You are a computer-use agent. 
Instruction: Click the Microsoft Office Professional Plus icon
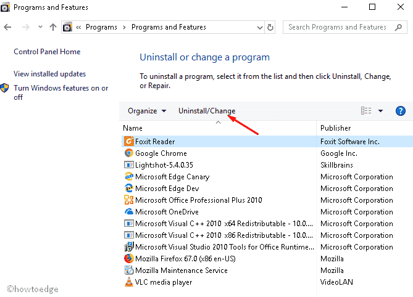point(129,200)
